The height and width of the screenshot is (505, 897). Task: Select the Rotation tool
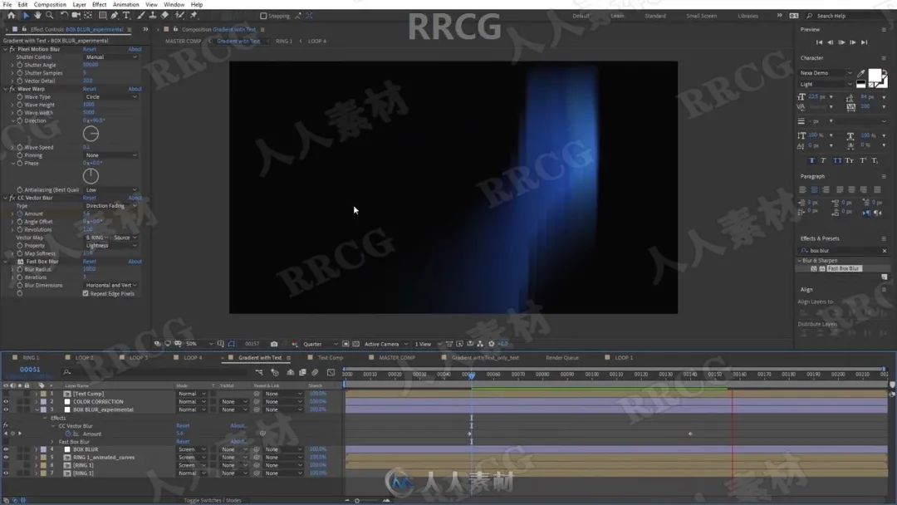point(65,14)
